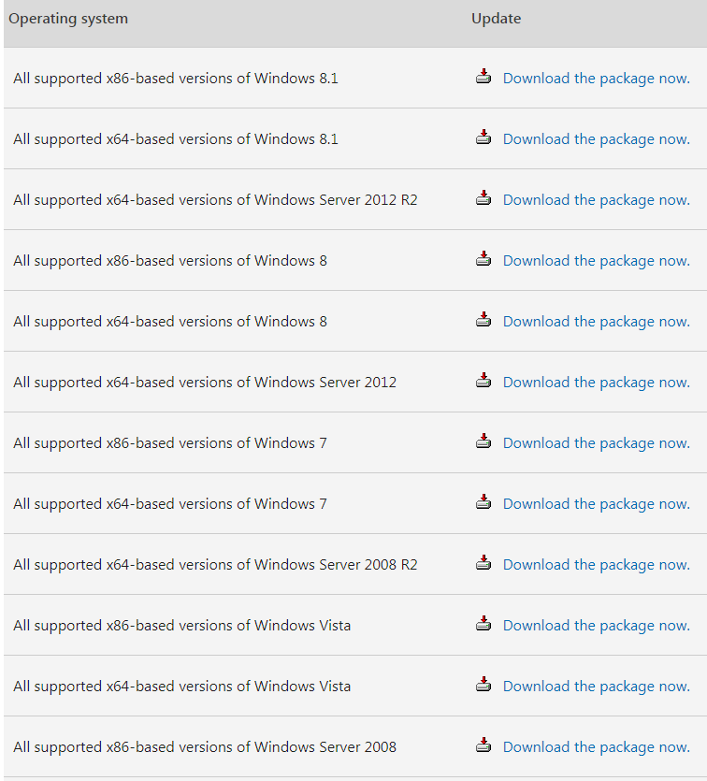Download the package in the x64 Windows Server 2012 row (not R2)
Viewport: 707px width, 781px height.
pos(597,382)
